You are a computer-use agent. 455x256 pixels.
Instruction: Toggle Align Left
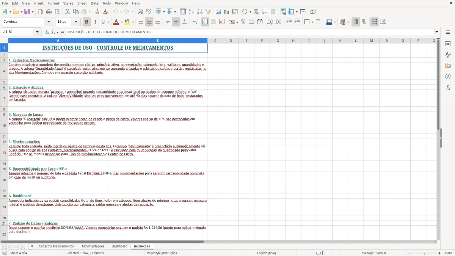coord(141,22)
